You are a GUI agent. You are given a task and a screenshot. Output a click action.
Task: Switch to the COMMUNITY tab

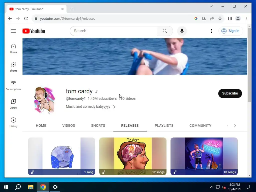pos(200,125)
